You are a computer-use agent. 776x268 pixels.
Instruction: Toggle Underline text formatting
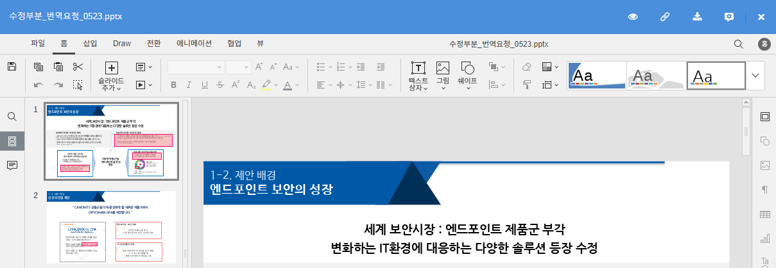coord(204,85)
